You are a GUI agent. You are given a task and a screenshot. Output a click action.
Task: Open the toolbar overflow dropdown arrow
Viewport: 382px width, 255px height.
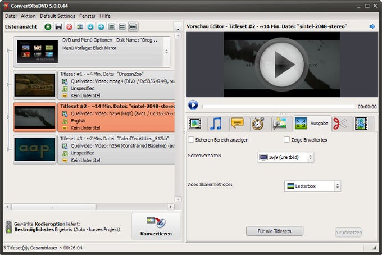[178, 29]
